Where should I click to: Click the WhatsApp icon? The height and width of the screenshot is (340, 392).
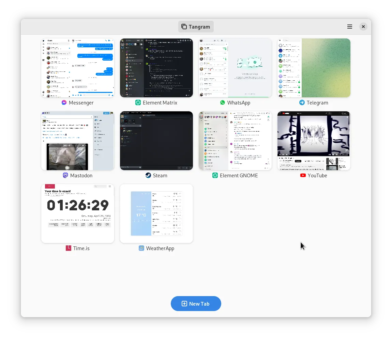[222, 102]
